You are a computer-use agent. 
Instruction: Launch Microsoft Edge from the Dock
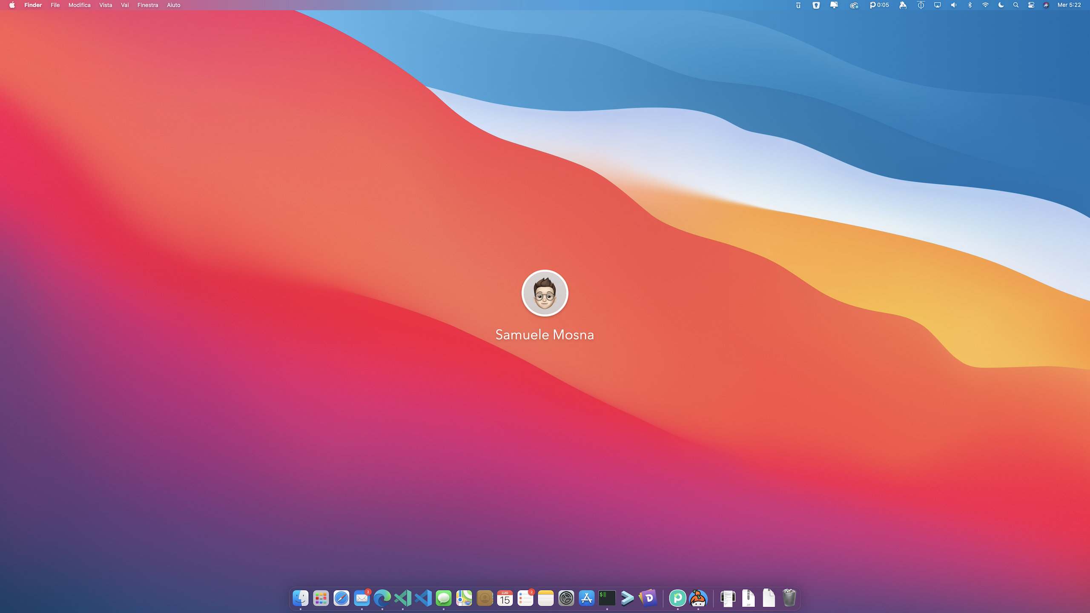382,598
